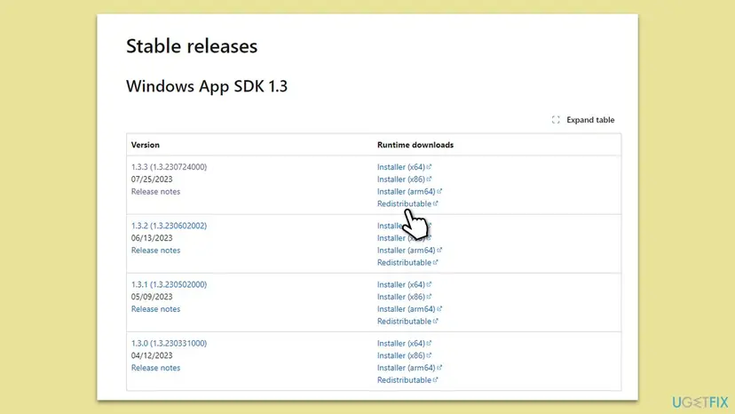Download Redistributable for version 1.3.3

pyautogui.click(x=404, y=203)
